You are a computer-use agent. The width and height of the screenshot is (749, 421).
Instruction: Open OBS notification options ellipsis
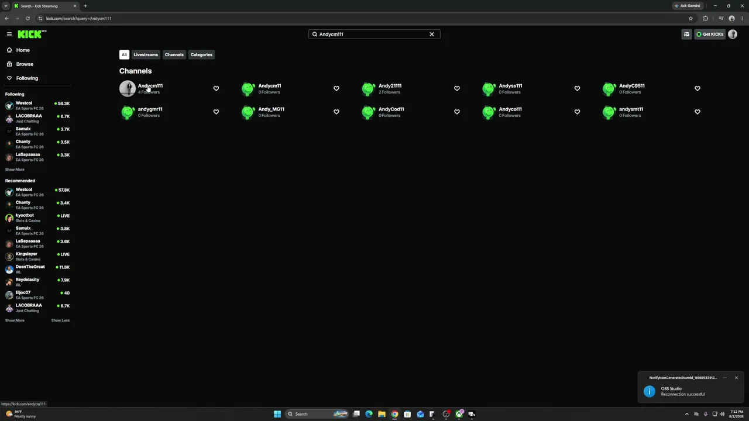tap(724, 378)
